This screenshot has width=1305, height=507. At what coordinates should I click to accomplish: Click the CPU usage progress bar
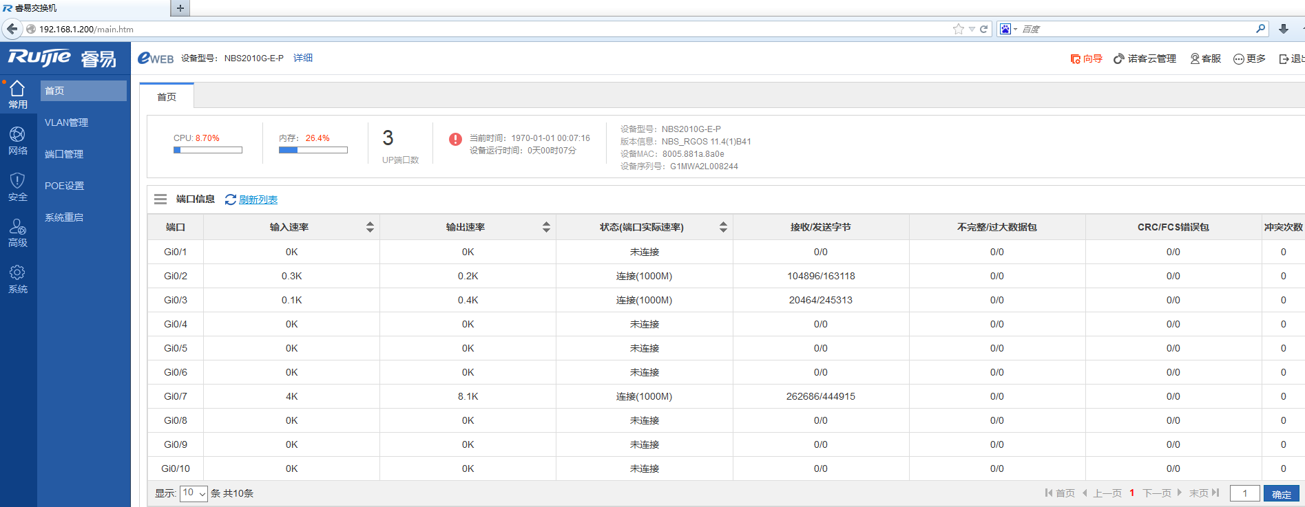pos(208,150)
